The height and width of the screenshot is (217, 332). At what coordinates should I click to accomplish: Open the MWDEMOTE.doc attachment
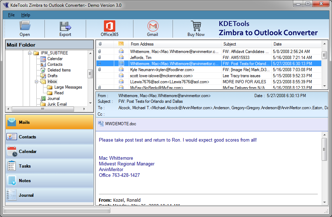(x=120, y=124)
